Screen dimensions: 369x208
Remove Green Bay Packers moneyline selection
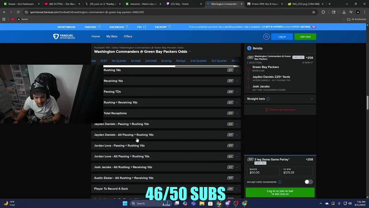[248, 70]
